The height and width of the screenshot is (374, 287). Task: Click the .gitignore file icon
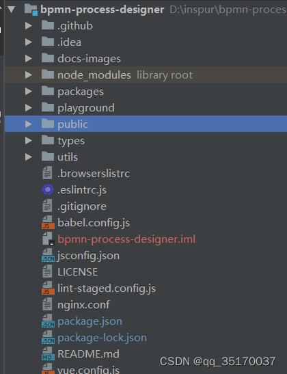point(47,206)
